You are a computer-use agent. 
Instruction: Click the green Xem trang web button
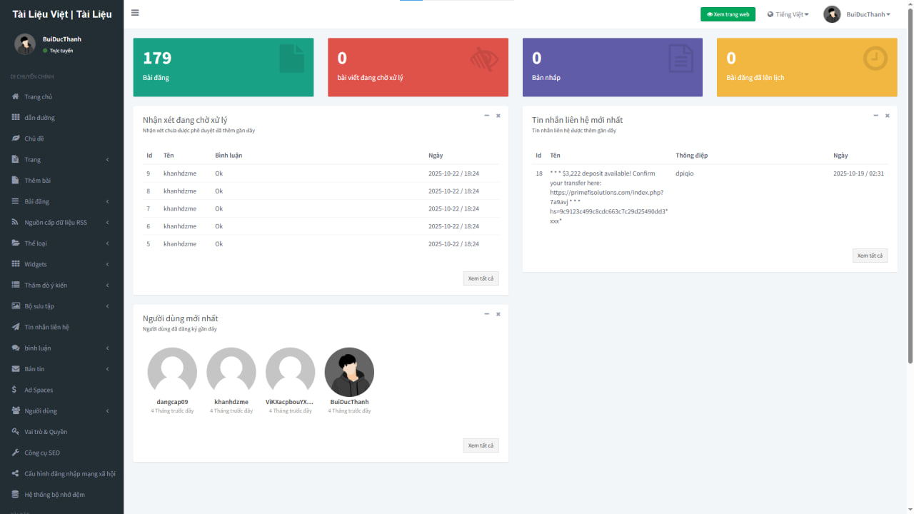pyautogui.click(x=728, y=14)
